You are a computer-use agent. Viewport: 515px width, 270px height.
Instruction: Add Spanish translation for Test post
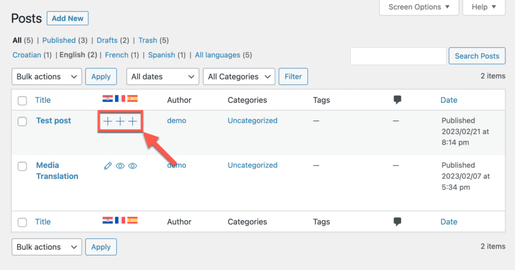pos(133,121)
